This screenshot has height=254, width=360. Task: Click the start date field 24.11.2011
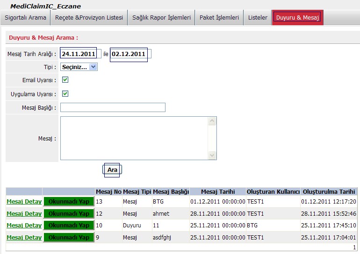(x=79, y=54)
